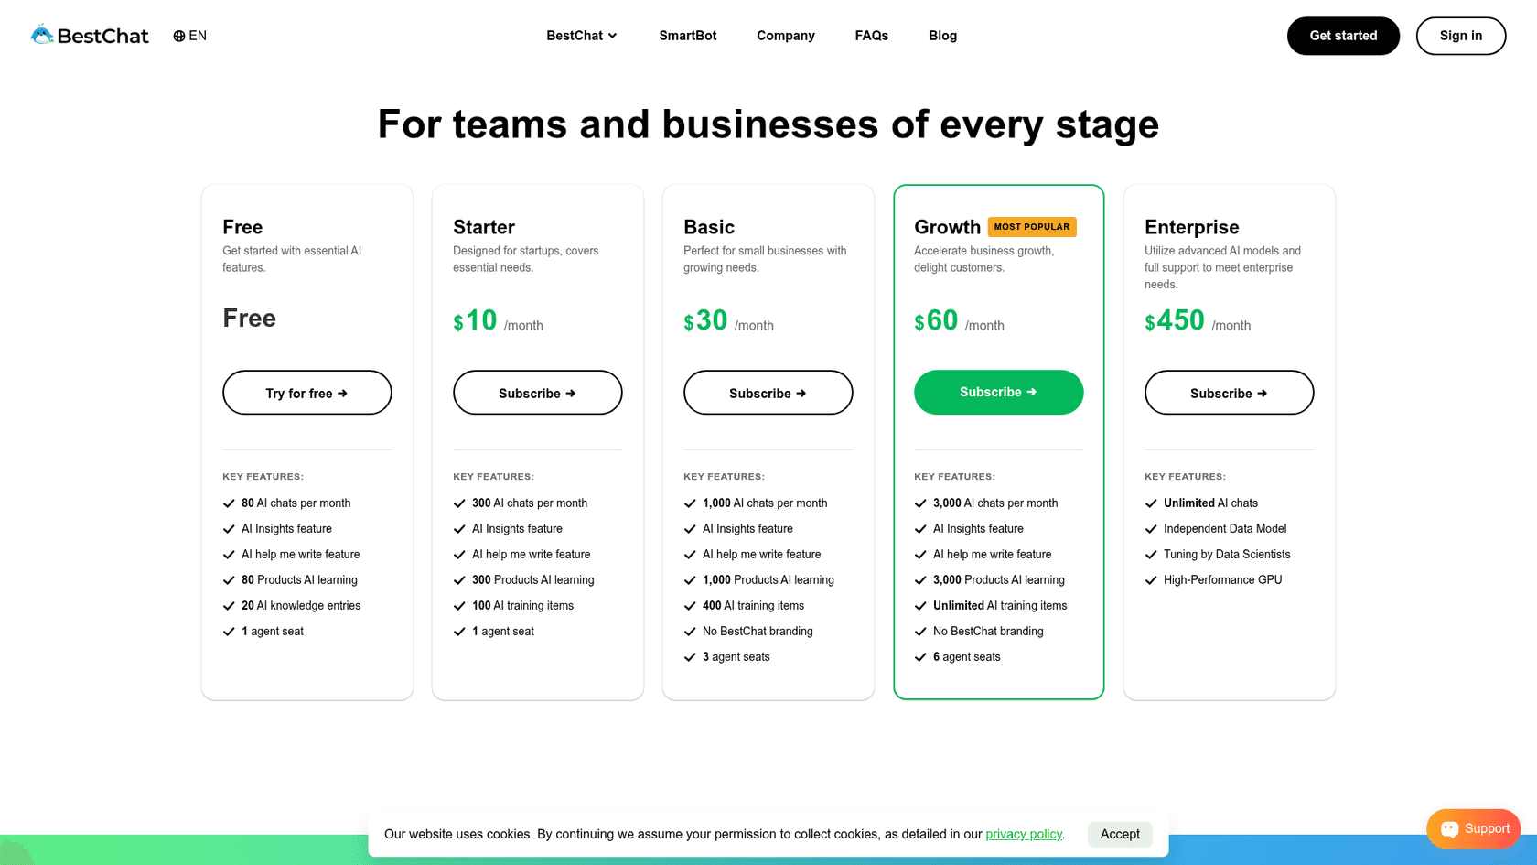The height and width of the screenshot is (865, 1537).
Task: Click checkmark next to 100 AI training items
Action: point(459,606)
